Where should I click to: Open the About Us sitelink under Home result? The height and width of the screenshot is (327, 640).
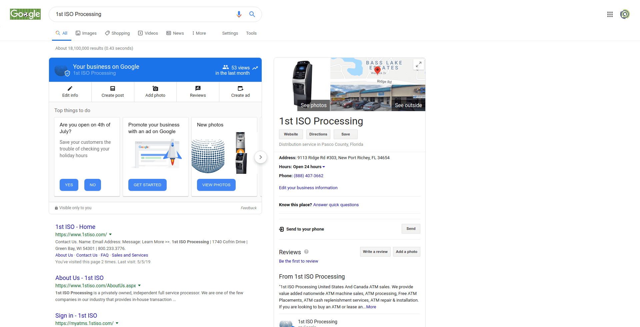(x=64, y=255)
